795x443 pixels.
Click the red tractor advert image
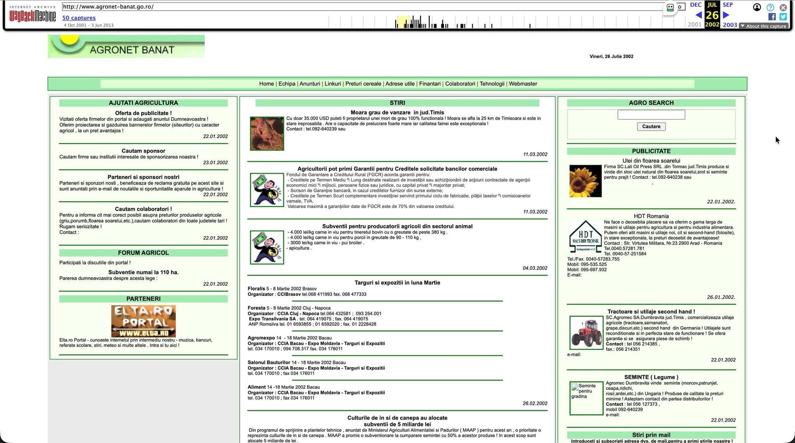click(586, 333)
